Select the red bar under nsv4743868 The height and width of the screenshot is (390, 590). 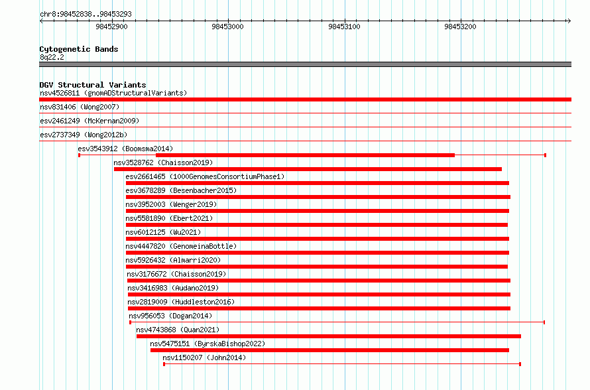[329, 336]
